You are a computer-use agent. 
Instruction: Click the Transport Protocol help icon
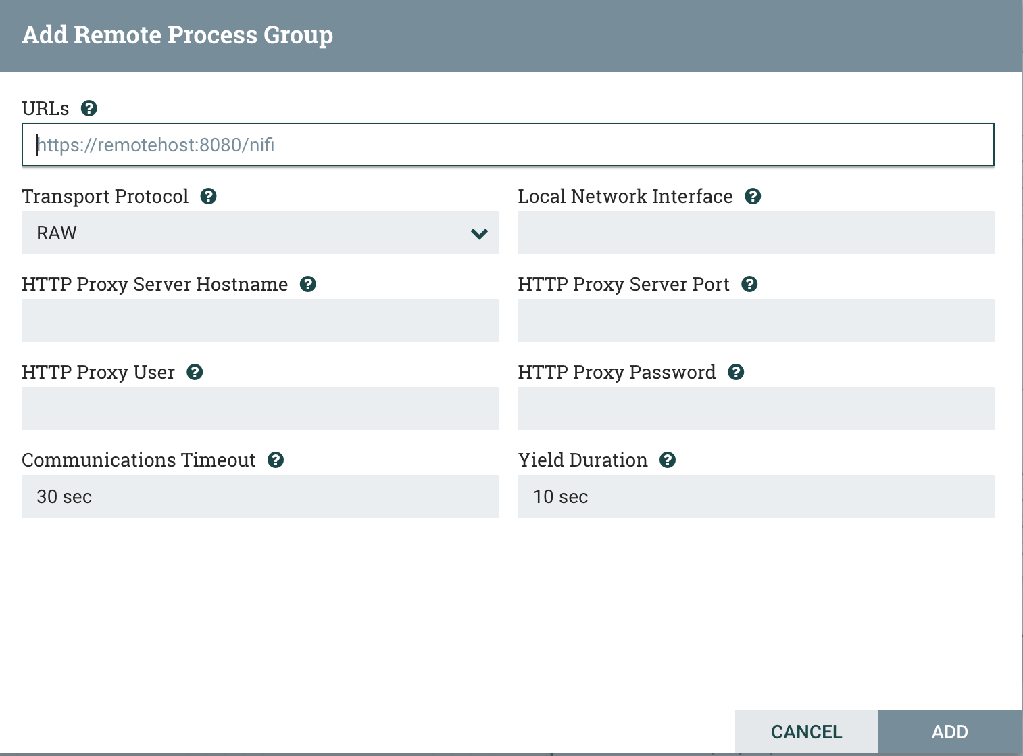209,196
